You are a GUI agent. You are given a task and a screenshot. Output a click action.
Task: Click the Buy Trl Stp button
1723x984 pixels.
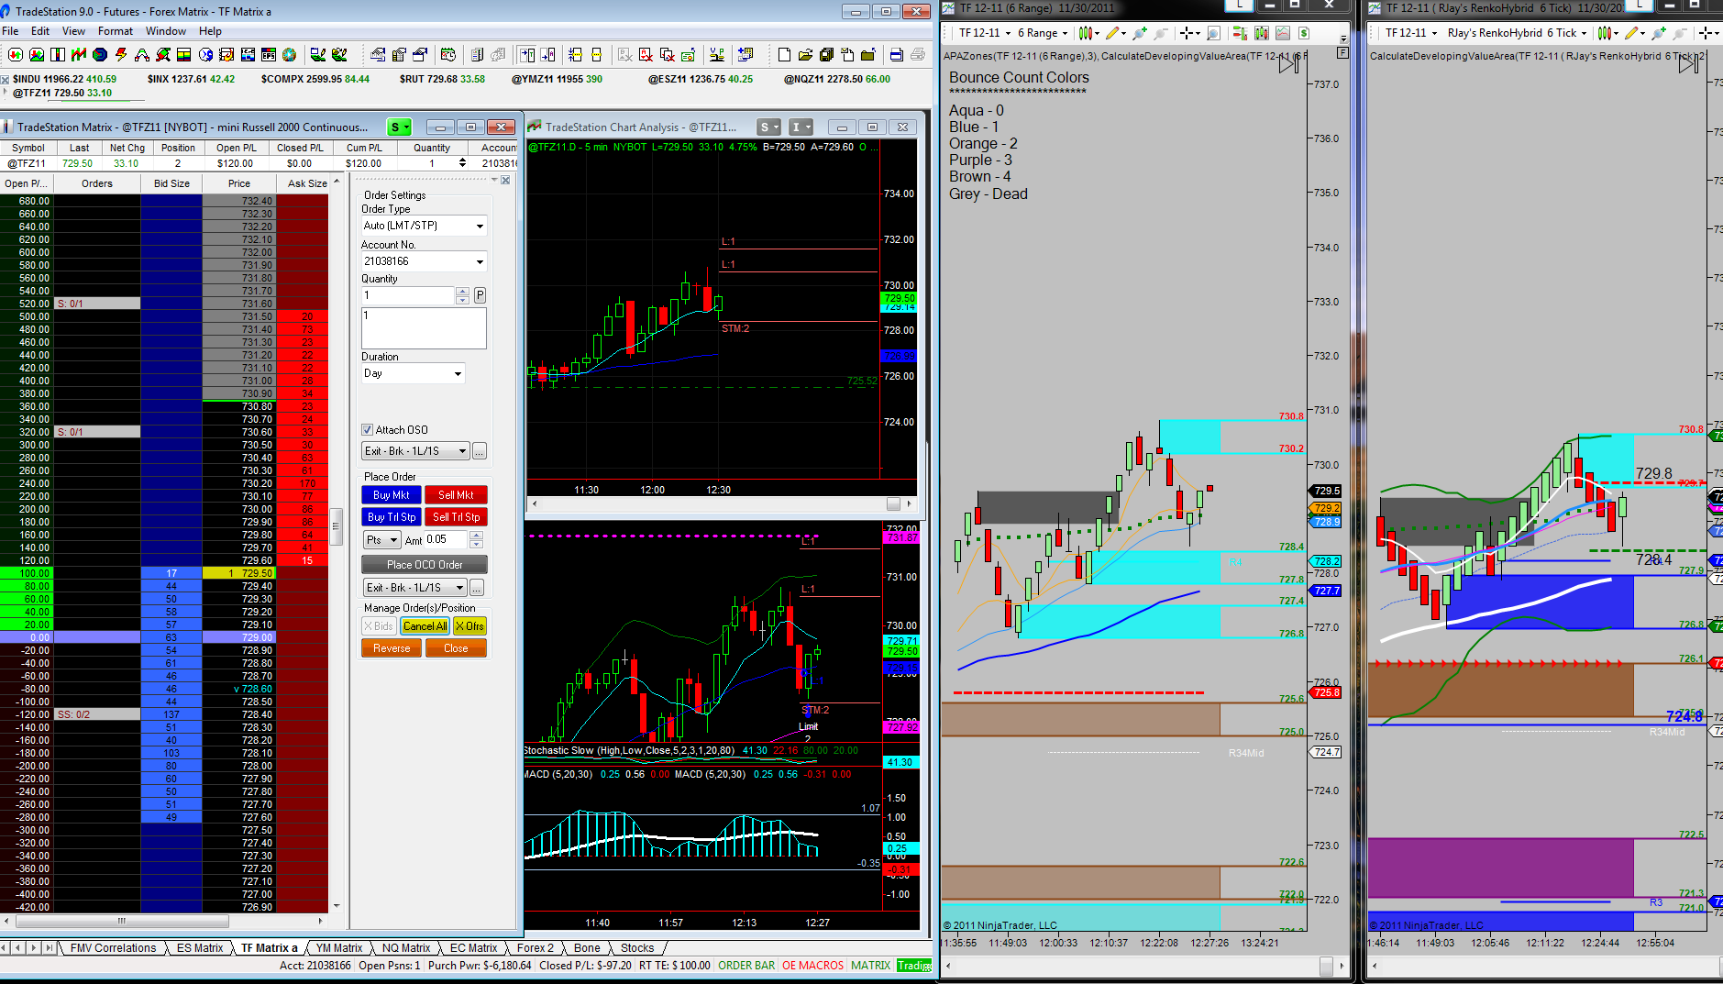(x=392, y=517)
